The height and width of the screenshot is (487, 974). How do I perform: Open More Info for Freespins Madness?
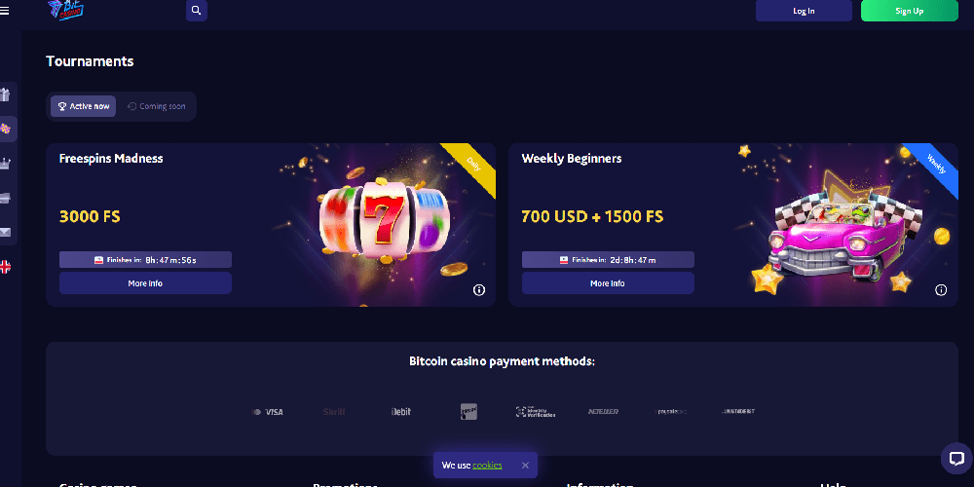point(145,283)
